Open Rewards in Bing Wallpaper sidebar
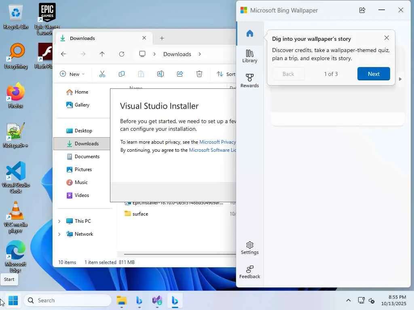This screenshot has height=310, width=414. coord(250,81)
